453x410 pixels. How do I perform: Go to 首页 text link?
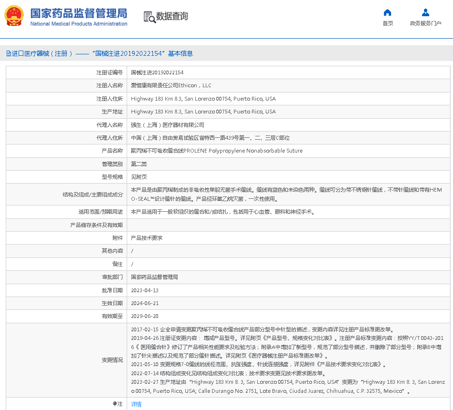[x=388, y=23]
